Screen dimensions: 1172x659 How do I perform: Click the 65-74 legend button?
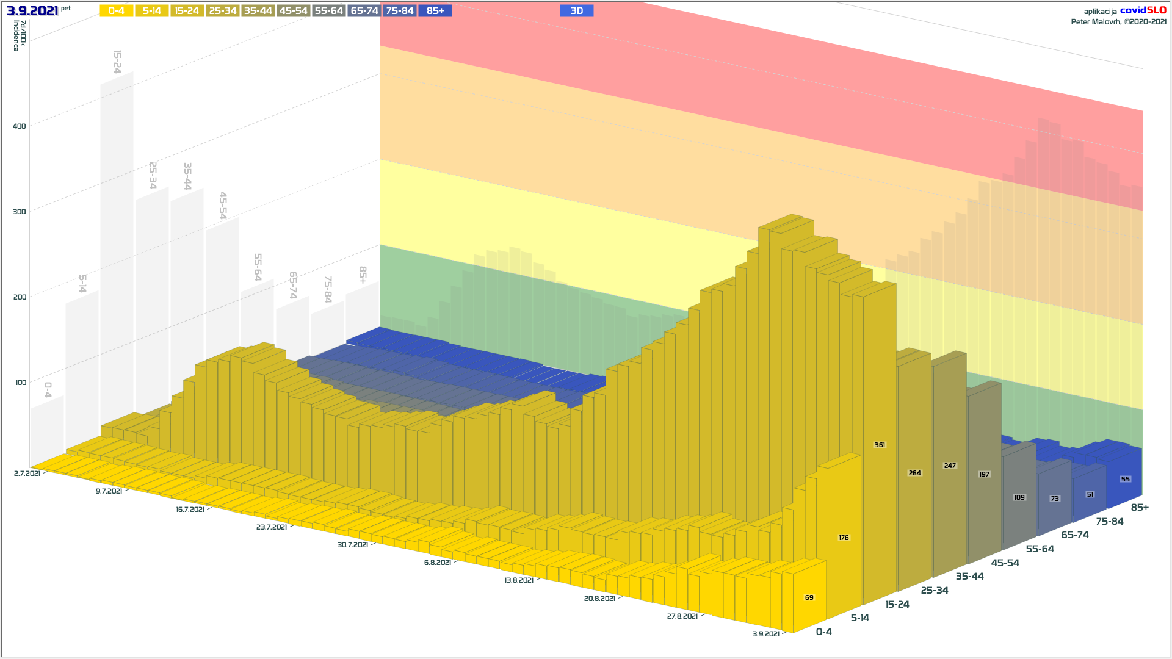tap(364, 11)
